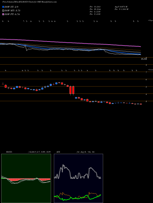
Task: Open the ADX indicator chart panel
Action: pos(78,178)
